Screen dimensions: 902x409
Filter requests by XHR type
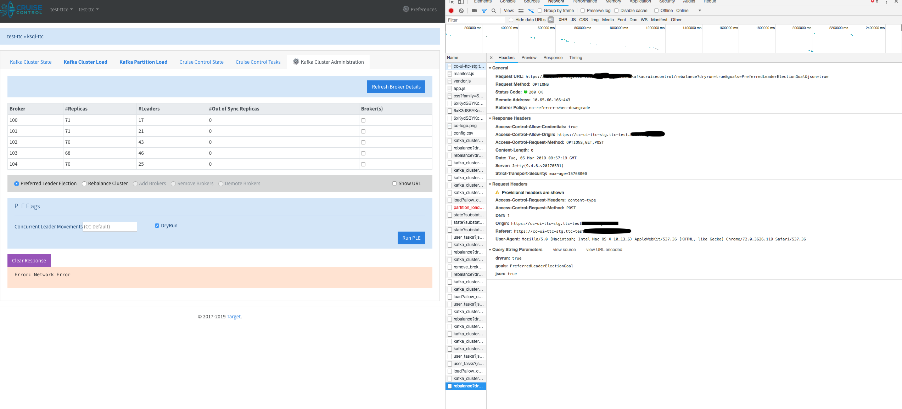(x=562, y=20)
